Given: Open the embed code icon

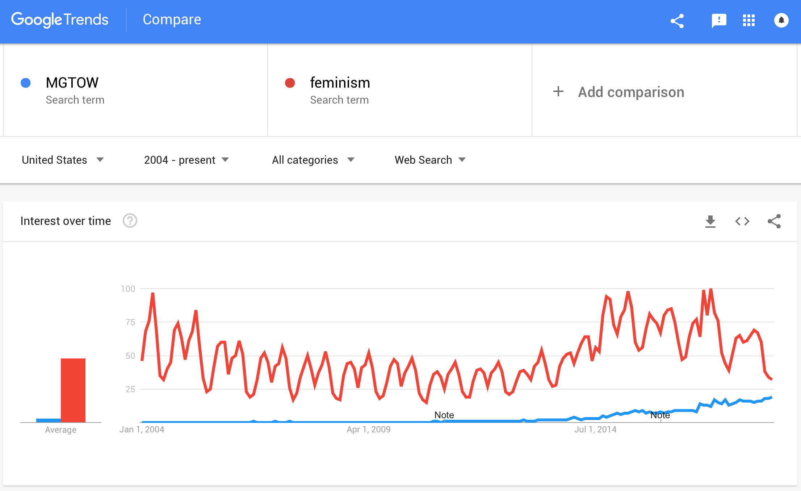Looking at the screenshot, I should (742, 221).
